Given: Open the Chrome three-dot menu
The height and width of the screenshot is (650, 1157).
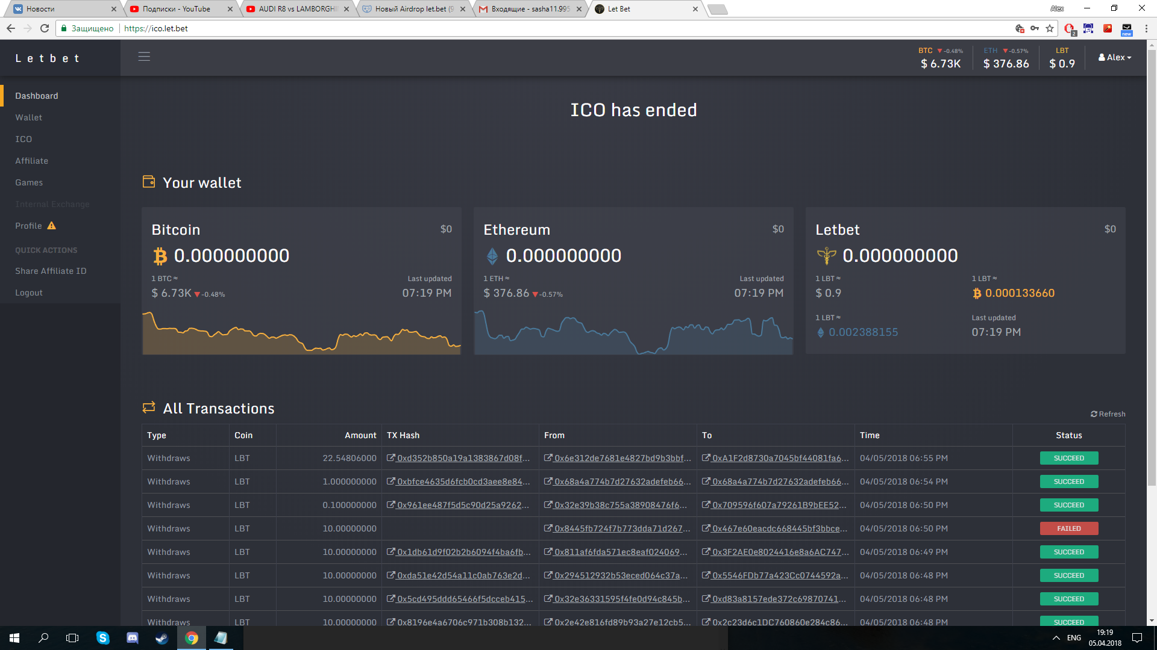Looking at the screenshot, I should [1146, 28].
